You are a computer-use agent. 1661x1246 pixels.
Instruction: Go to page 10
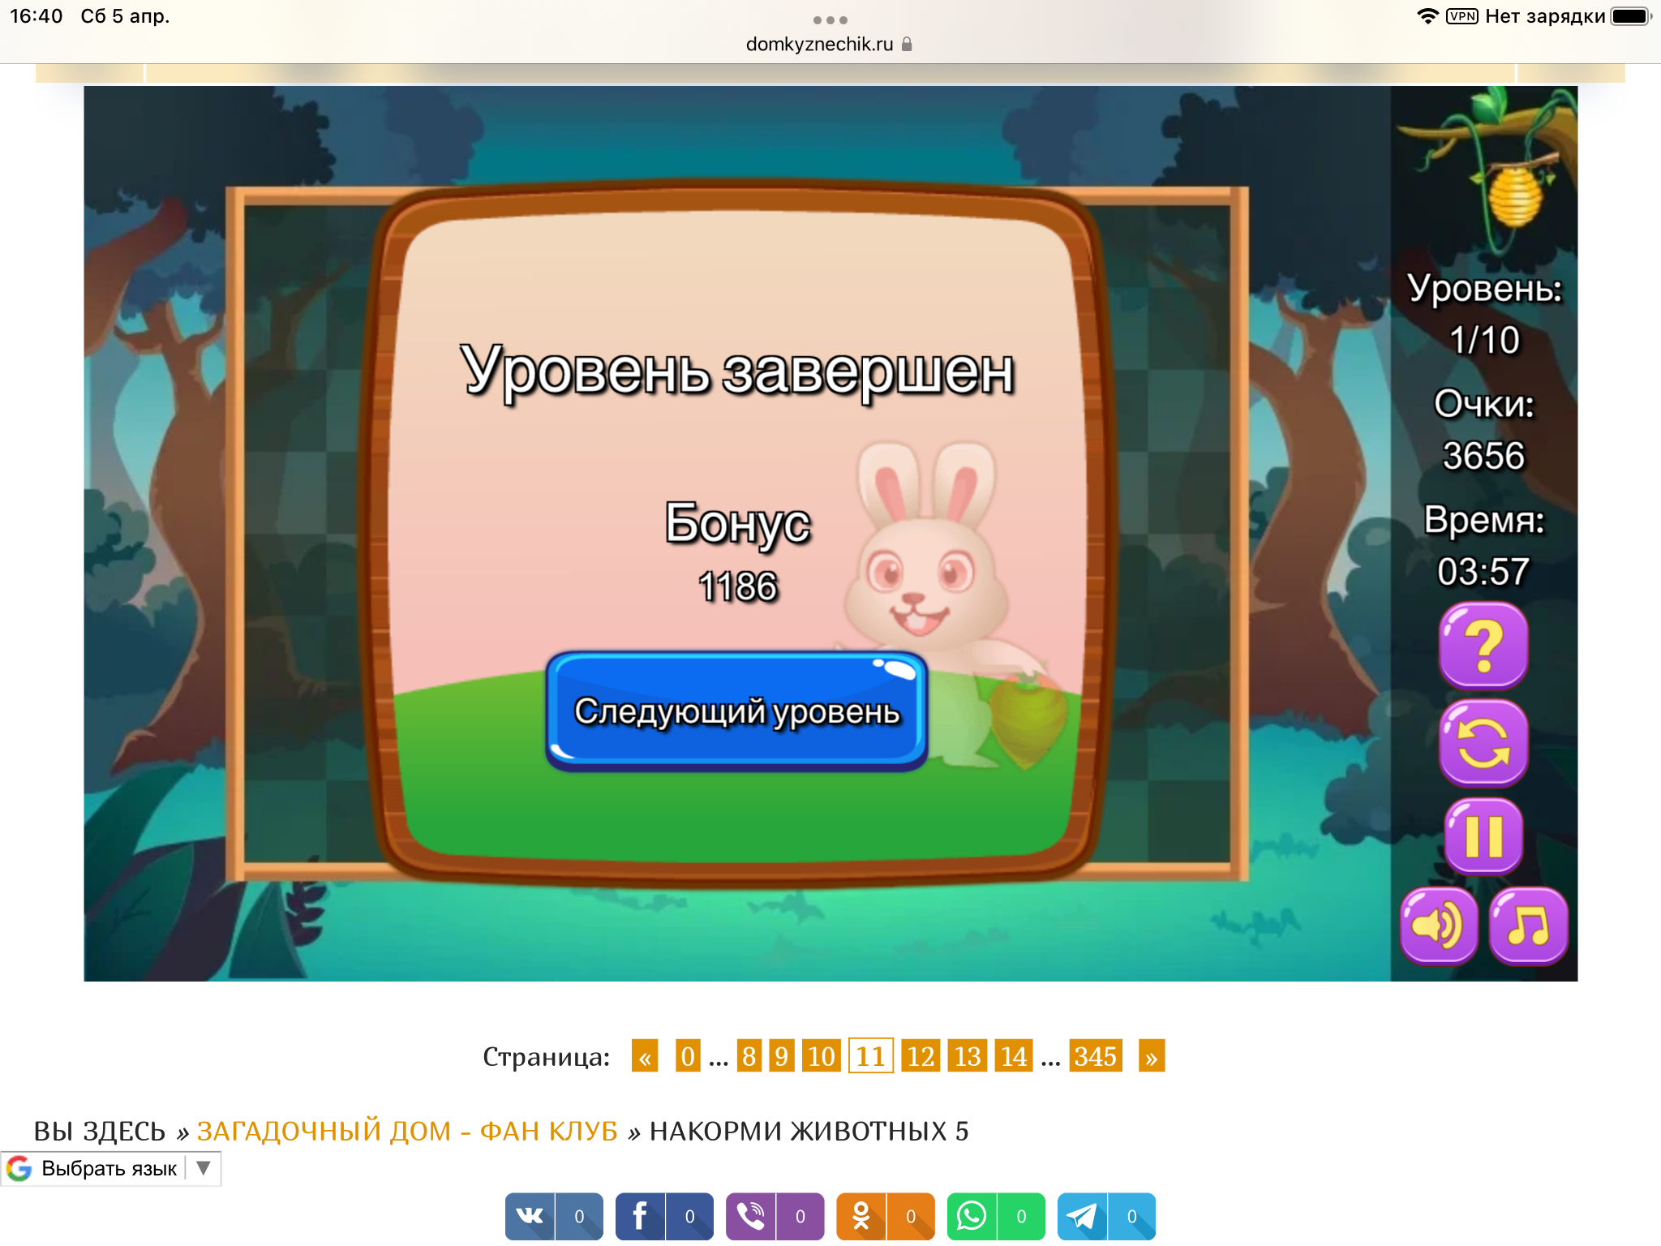[x=821, y=1056]
